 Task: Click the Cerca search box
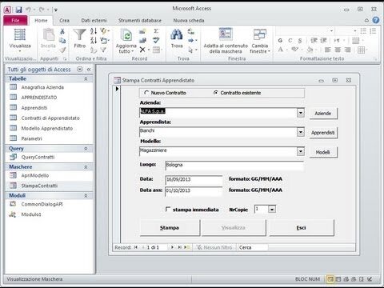(x=253, y=247)
